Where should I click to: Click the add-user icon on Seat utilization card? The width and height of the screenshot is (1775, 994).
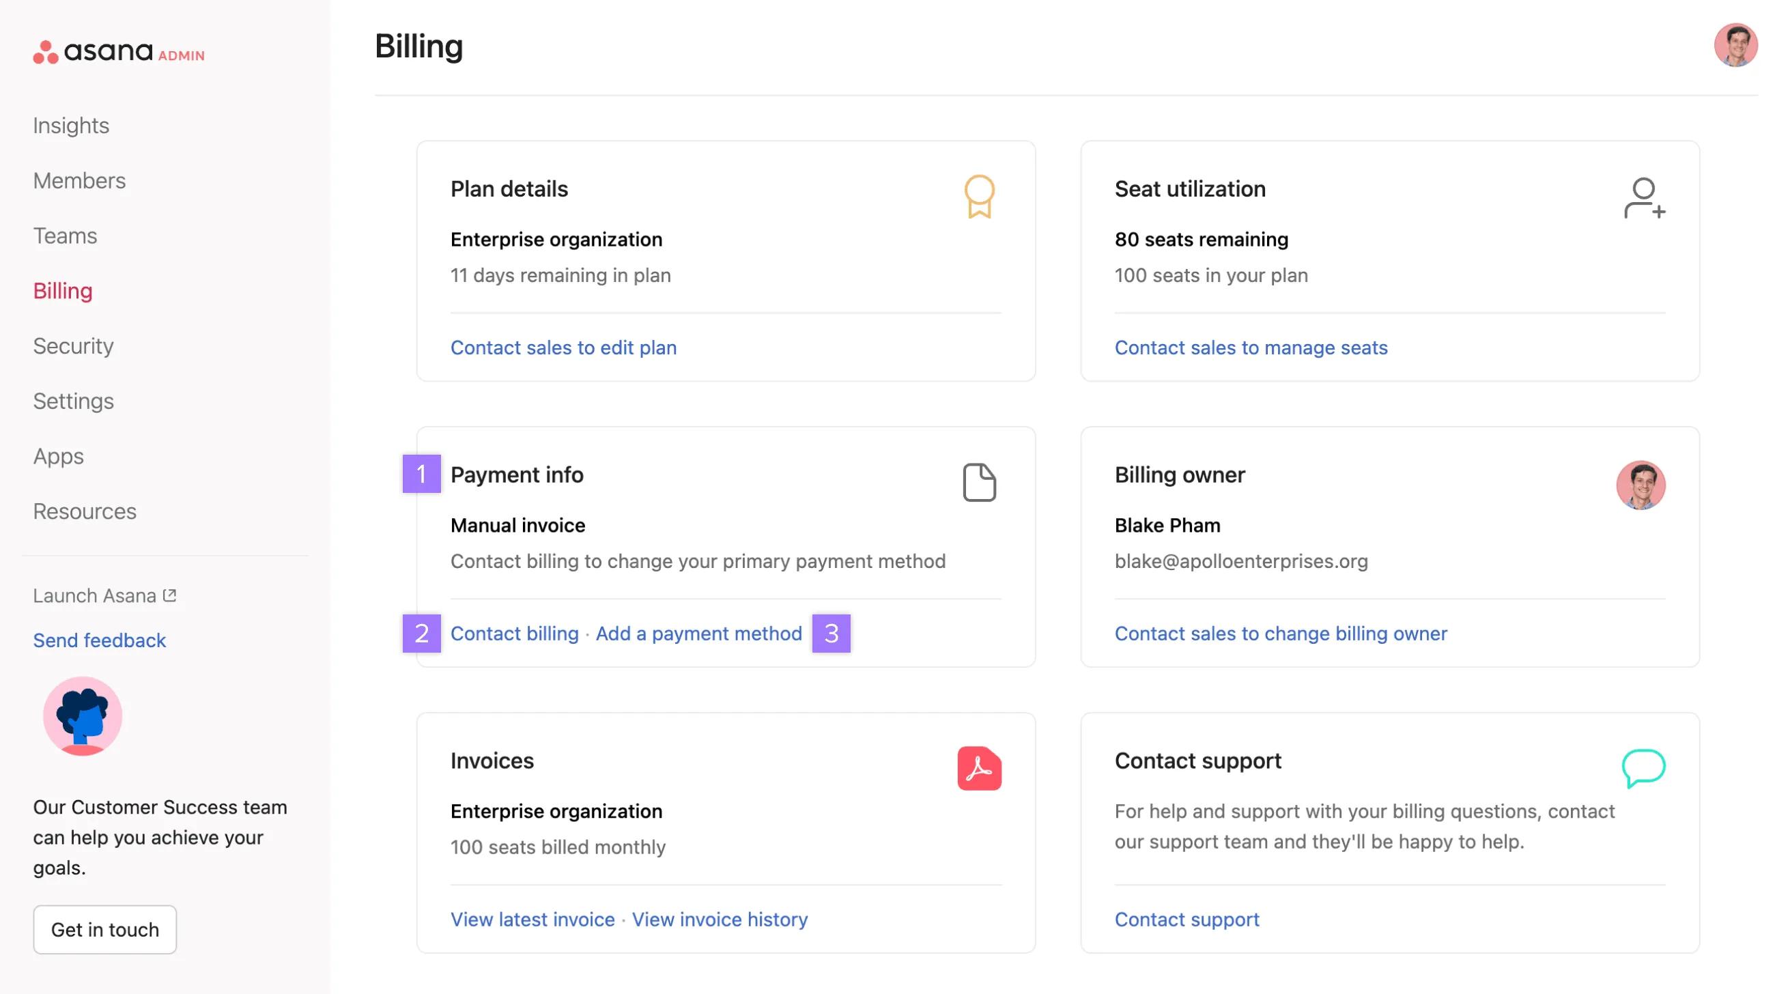pyautogui.click(x=1645, y=200)
